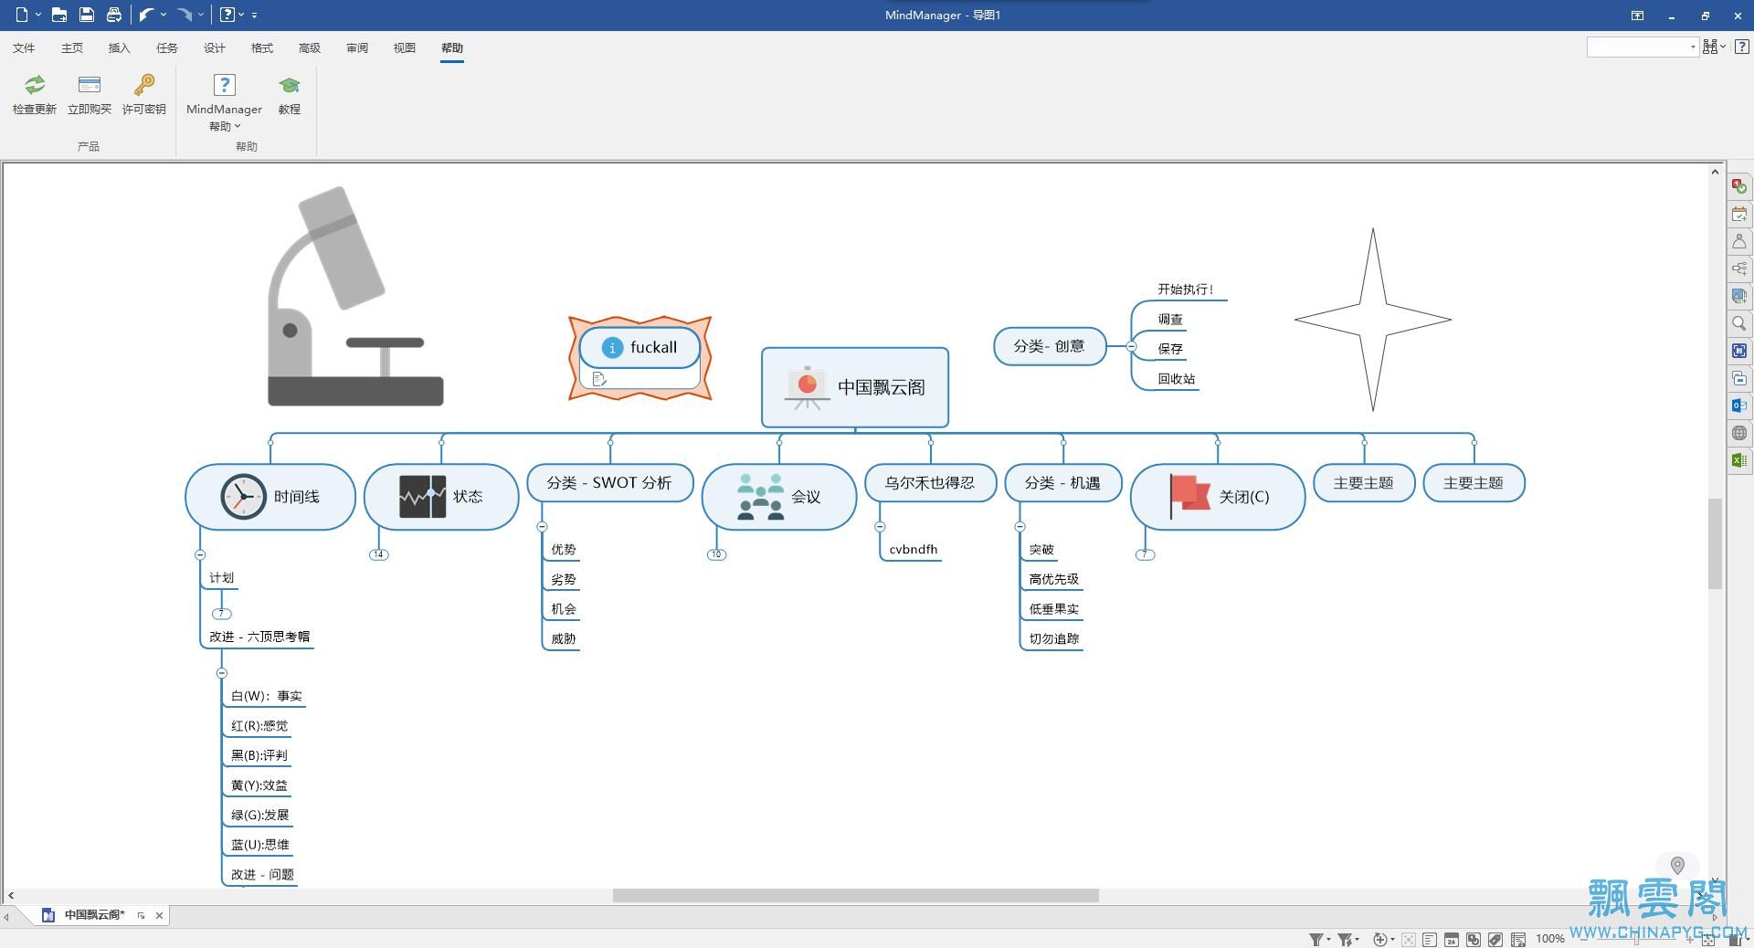Toggle outline view icon in status bar

pos(1517,939)
